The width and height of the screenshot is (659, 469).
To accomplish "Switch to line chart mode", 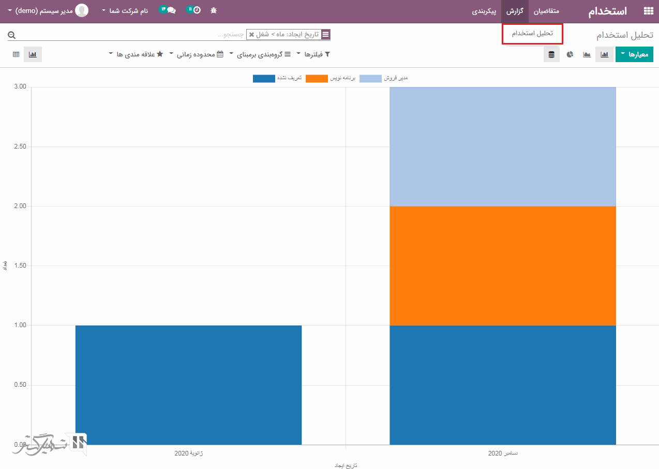I will tap(587, 54).
